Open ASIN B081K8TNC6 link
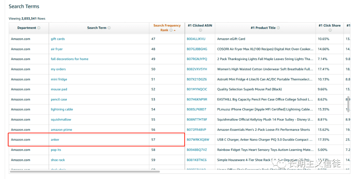This screenshot has height=179, width=352. (x=197, y=160)
